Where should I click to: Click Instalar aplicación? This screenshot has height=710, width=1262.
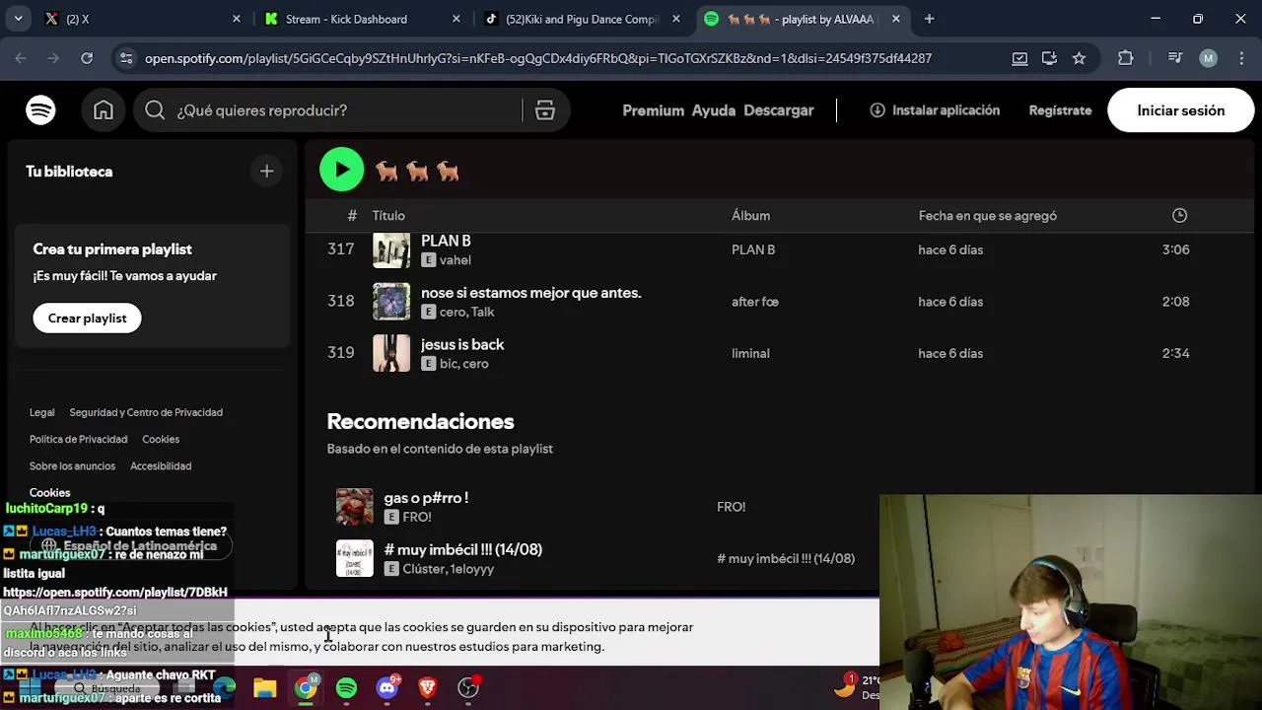(935, 110)
